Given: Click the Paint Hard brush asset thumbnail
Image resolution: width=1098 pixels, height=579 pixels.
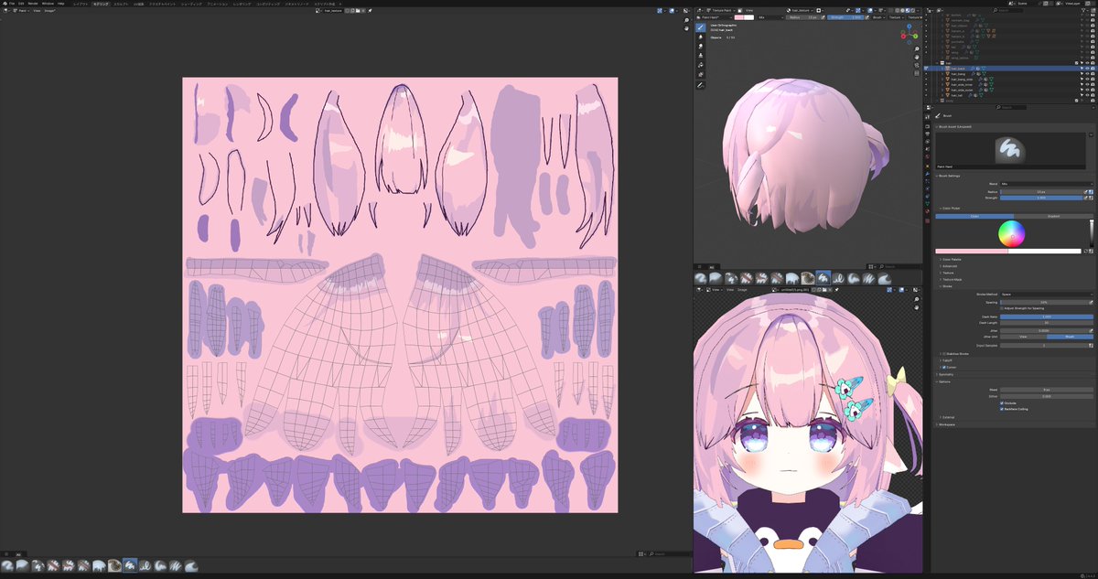Looking at the screenshot, I should coord(1010,152).
